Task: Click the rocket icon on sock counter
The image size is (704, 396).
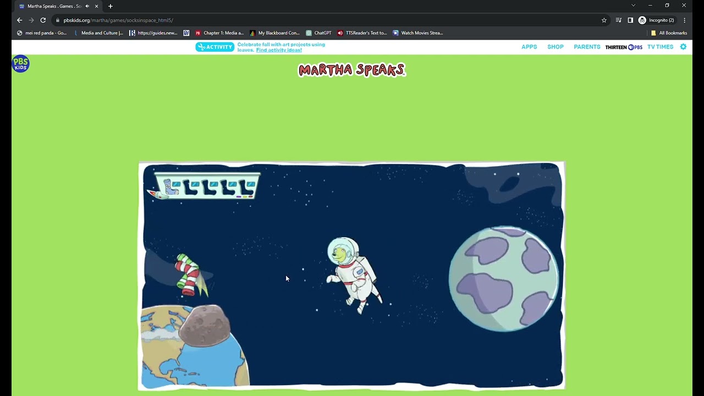Action: [x=157, y=194]
